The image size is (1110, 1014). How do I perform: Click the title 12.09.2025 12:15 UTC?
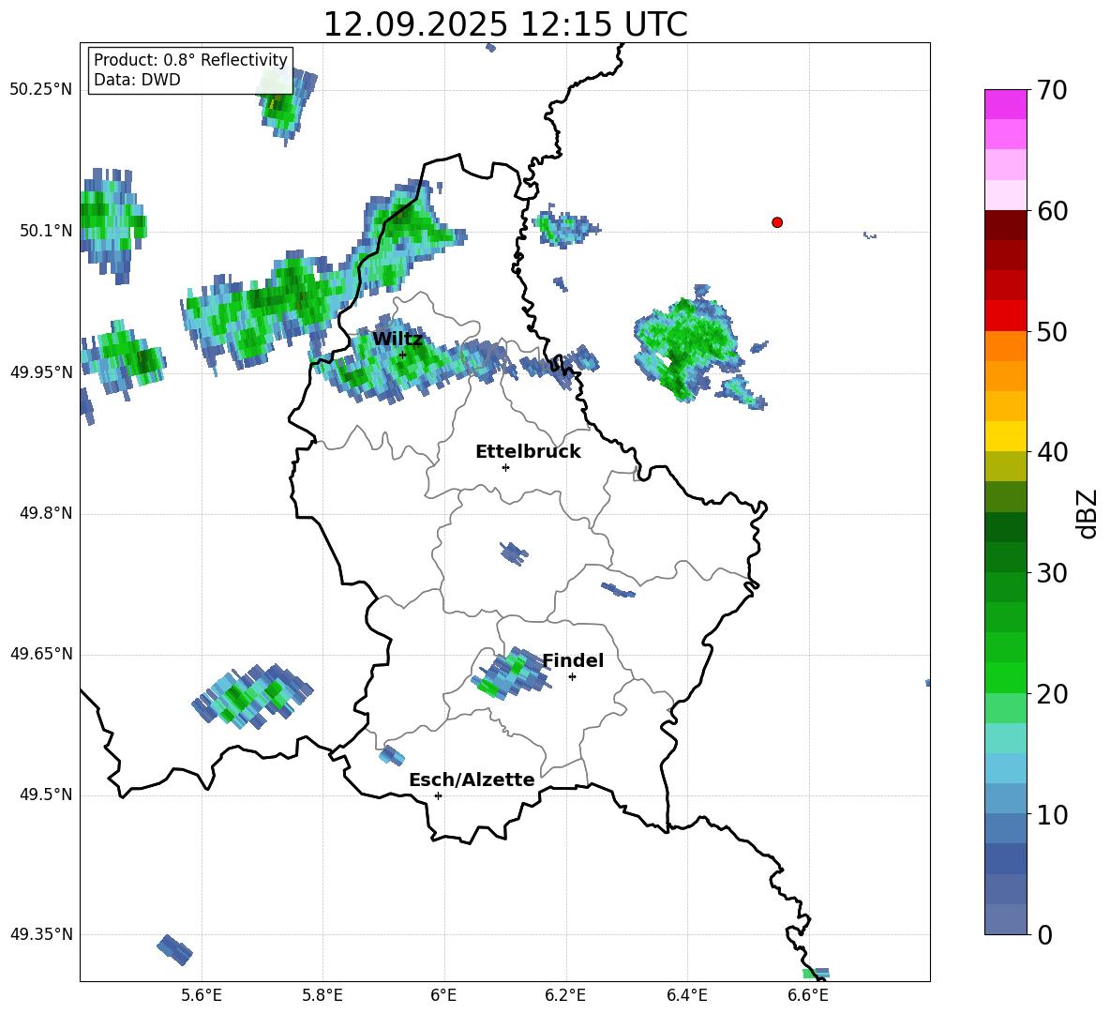[x=505, y=24]
